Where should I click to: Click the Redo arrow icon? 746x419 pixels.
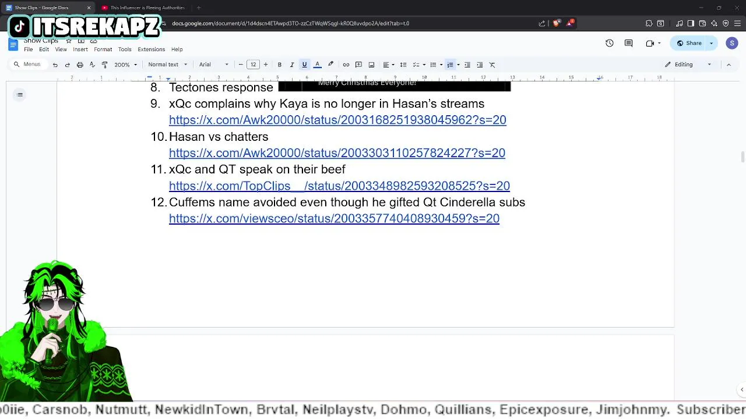coord(67,65)
